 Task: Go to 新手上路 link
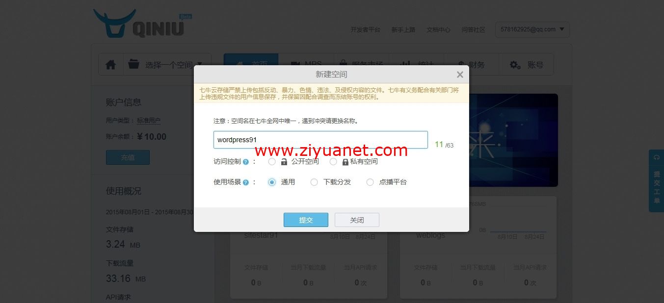(x=403, y=29)
